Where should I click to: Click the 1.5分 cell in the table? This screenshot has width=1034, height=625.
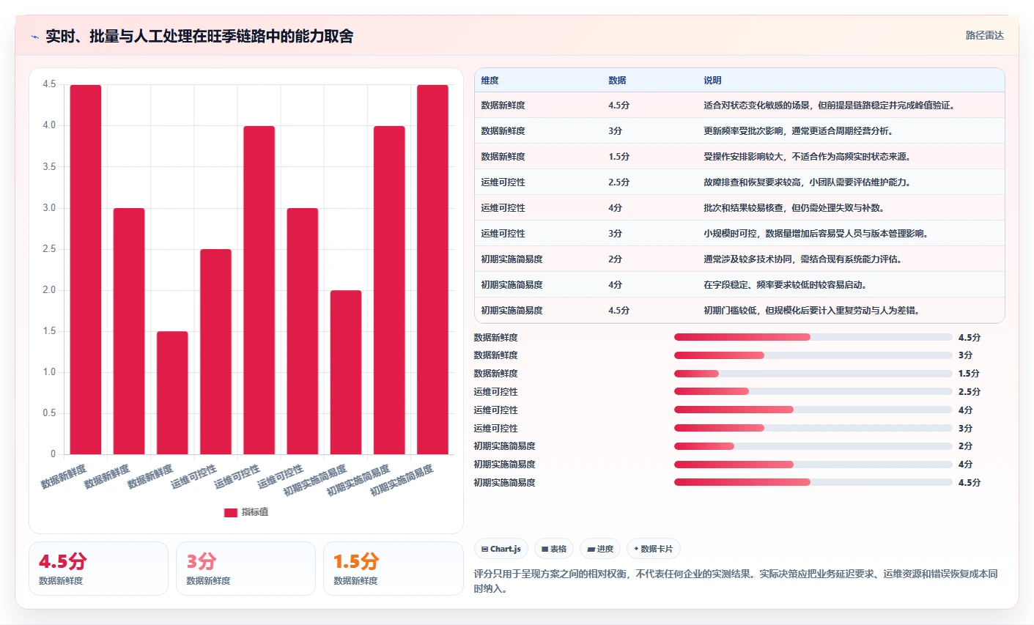618,157
